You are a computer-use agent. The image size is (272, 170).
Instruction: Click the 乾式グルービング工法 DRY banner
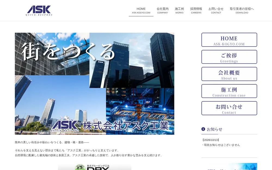coord(95,167)
